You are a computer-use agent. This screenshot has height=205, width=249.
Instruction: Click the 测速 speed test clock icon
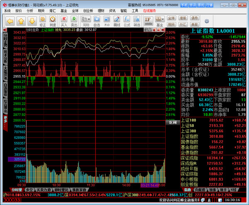click(53, 21)
